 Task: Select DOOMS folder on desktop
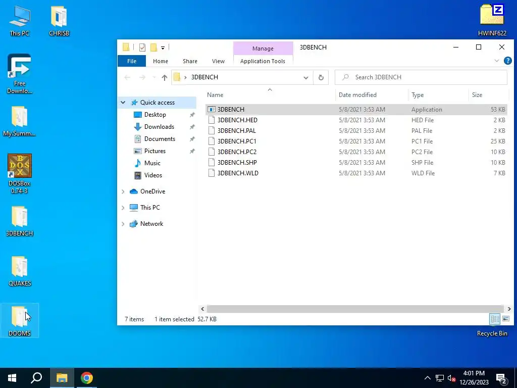point(20,320)
